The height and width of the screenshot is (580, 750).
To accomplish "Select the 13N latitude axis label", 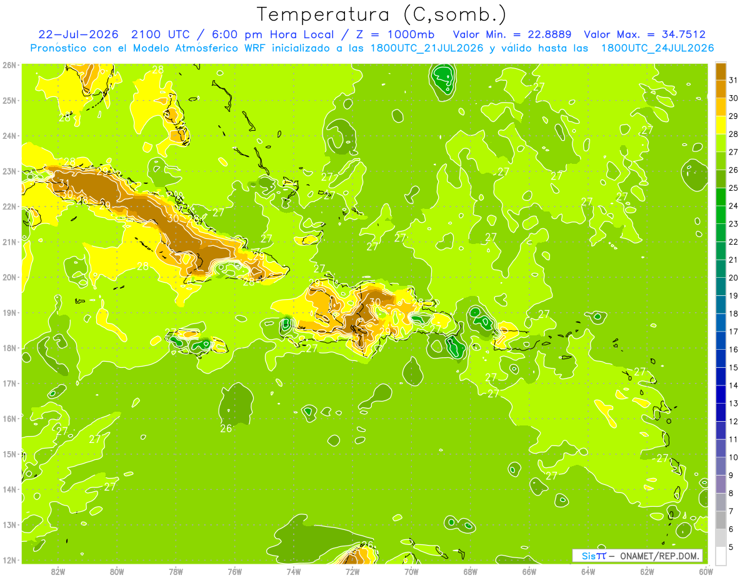I will (x=9, y=524).
